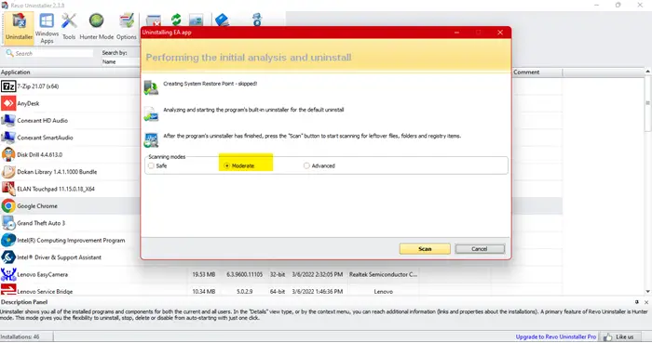Click in the Search input field
The height and width of the screenshot is (343, 652).
point(49,53)
